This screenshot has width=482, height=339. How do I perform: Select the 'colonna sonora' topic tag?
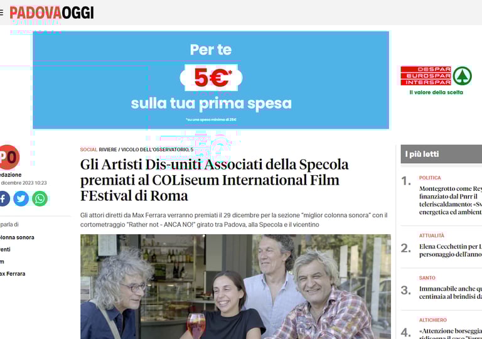tap(17, 237)
